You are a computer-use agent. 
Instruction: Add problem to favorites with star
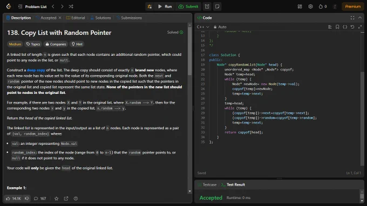click(x=57, y=198)
